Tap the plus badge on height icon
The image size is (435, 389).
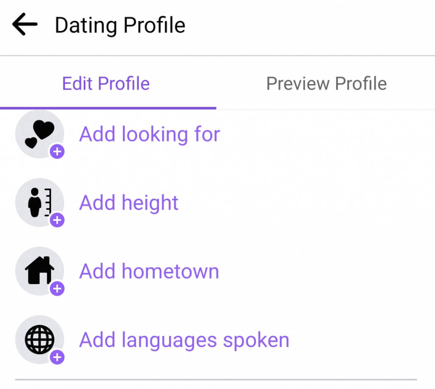coord(57,220)
